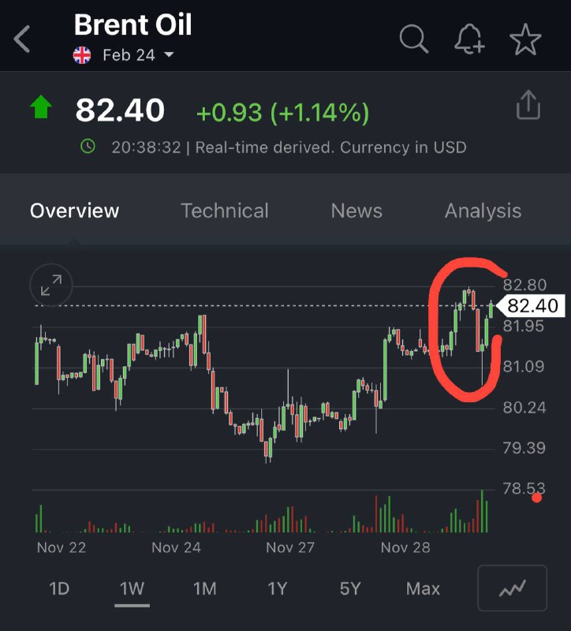Select the 1Y time range
Screen dimensions: 571x631
pyautogui.click(x=278, y=588)
